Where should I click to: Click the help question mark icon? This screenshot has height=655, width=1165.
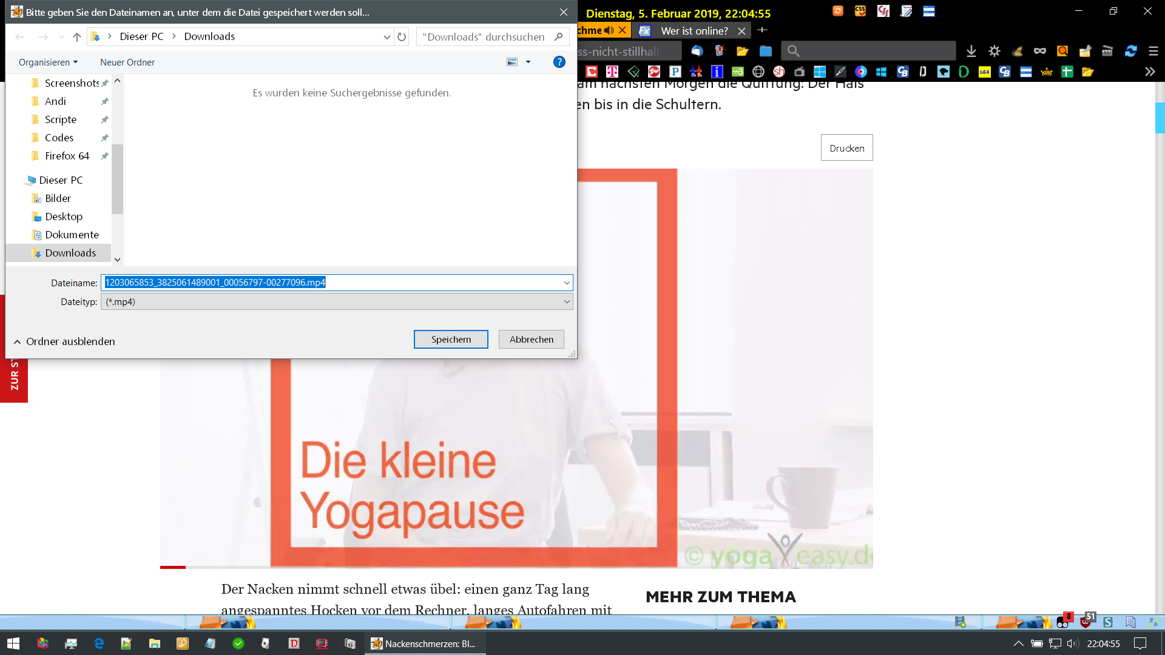click(x=559, y=62)
